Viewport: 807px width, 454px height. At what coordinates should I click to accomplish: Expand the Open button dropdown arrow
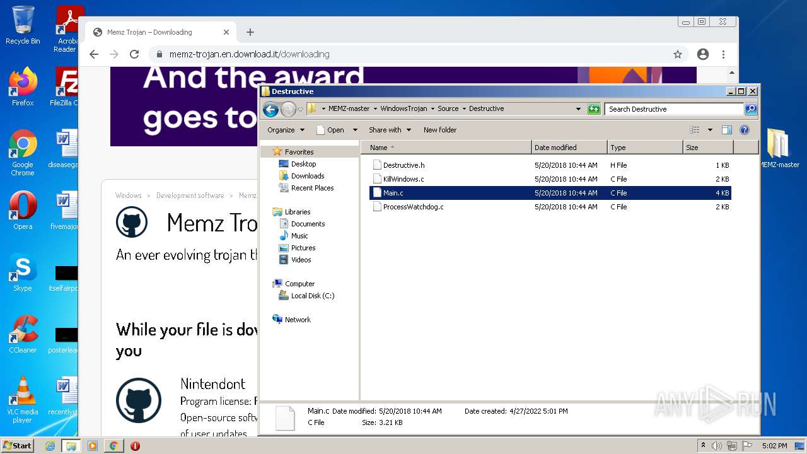click(355, 130)
